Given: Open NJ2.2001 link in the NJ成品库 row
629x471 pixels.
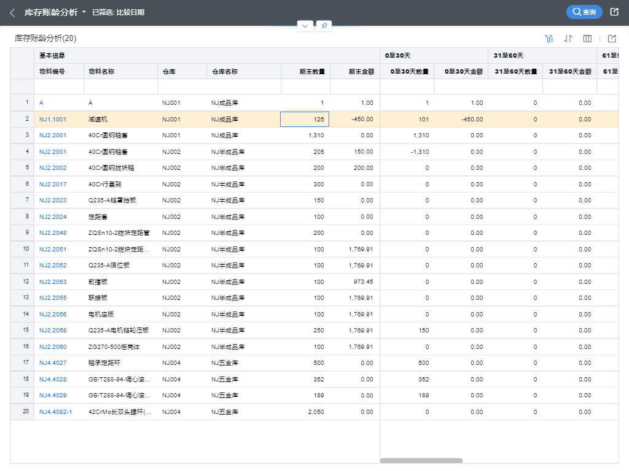Looking at the screenshot, I should point(53,136).
